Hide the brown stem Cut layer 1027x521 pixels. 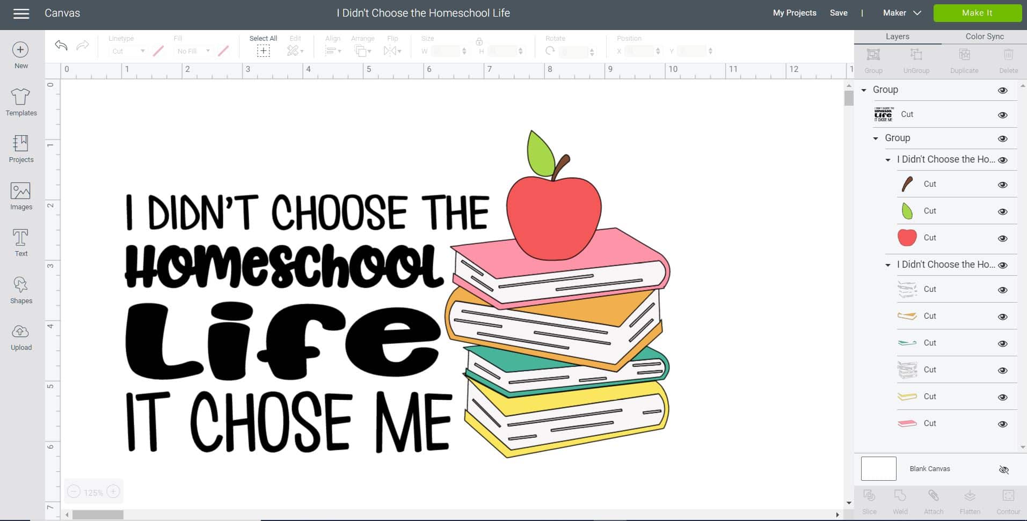1002,185
